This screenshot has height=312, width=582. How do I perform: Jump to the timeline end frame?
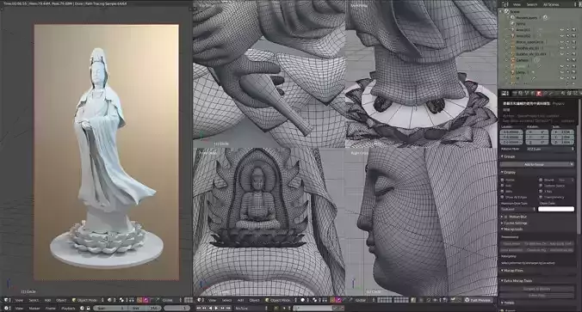coord(228,309)
